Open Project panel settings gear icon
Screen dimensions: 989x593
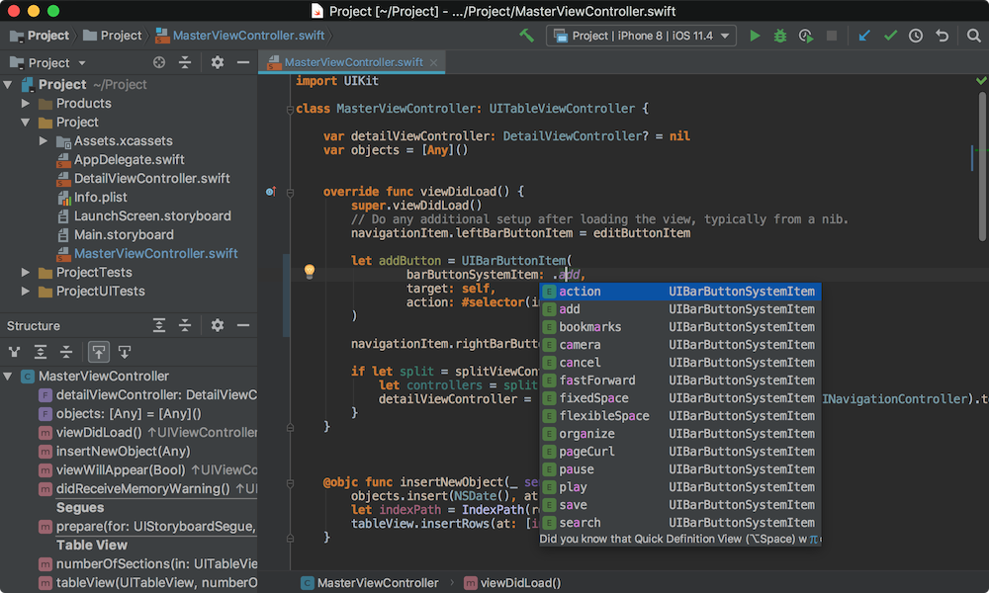click(217, 61)
